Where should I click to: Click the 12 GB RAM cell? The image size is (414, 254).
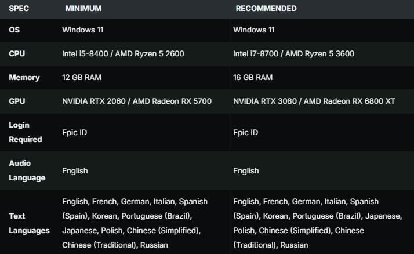(85, 77)
